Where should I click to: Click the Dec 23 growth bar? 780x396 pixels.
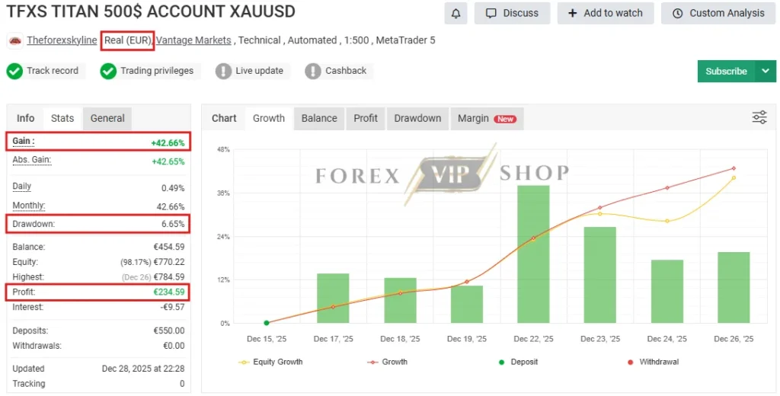tap(600, 275)
